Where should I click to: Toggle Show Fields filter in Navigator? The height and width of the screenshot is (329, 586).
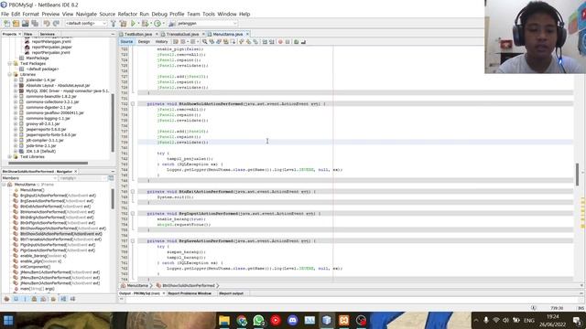[x=16, y=299]
